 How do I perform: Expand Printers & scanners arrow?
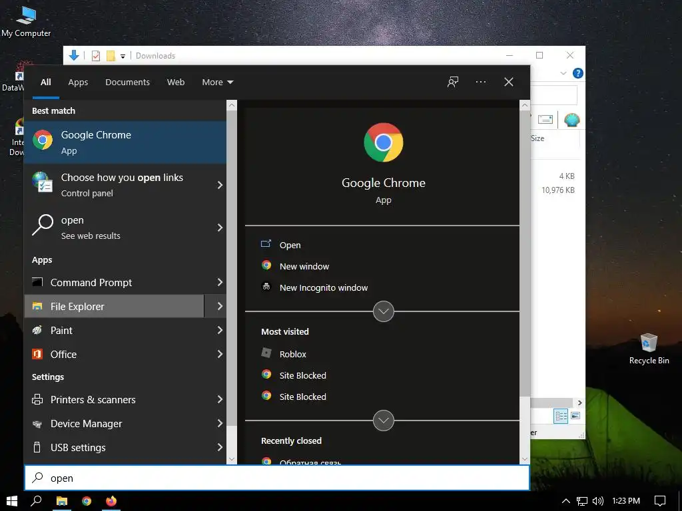click(x=220, y=399)
